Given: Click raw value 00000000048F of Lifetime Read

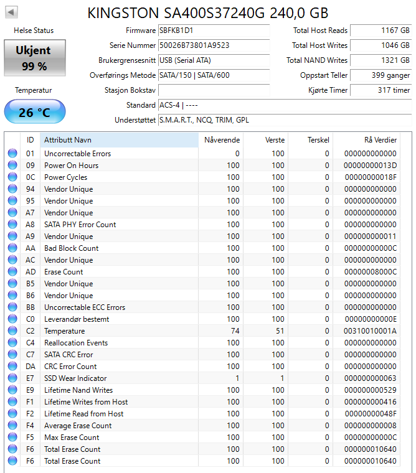Looking at the screenshot, I should coord(371,414).
